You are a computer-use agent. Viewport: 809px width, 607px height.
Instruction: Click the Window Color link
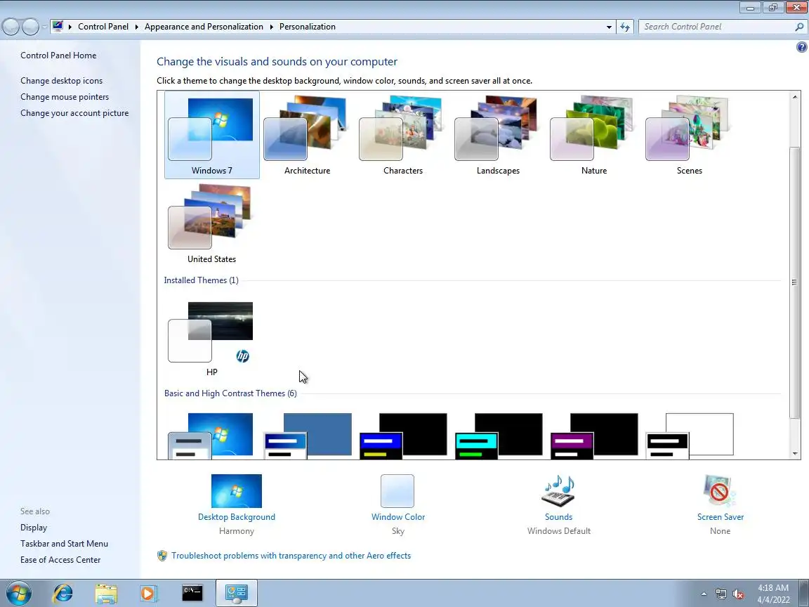[x=397, y=516]
